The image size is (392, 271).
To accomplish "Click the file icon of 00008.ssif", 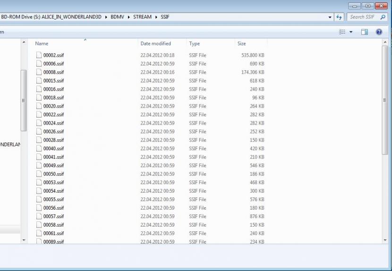I will tap(39, 72).
